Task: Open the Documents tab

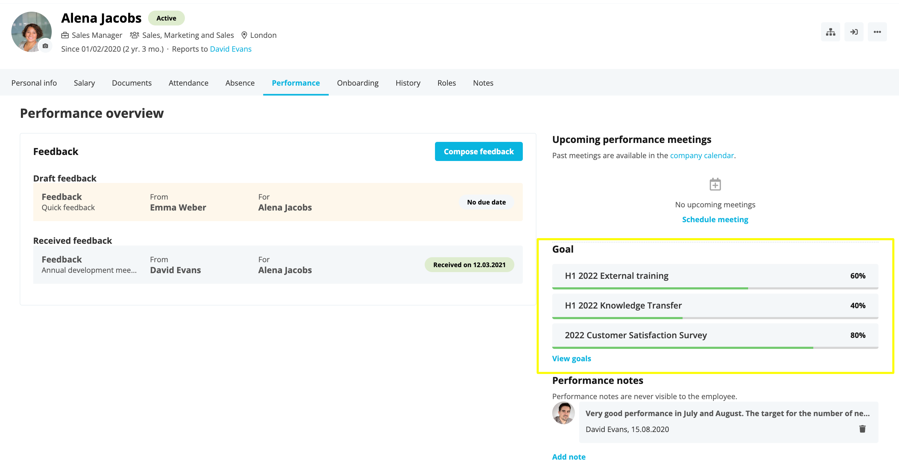Action: click(x=132, y=83)
